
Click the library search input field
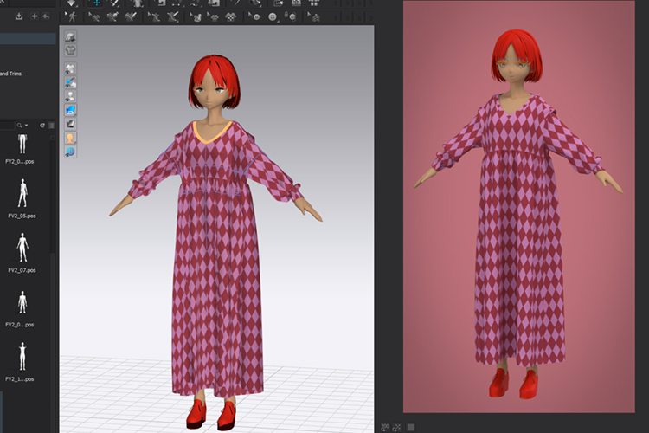[x=9, y=126]
